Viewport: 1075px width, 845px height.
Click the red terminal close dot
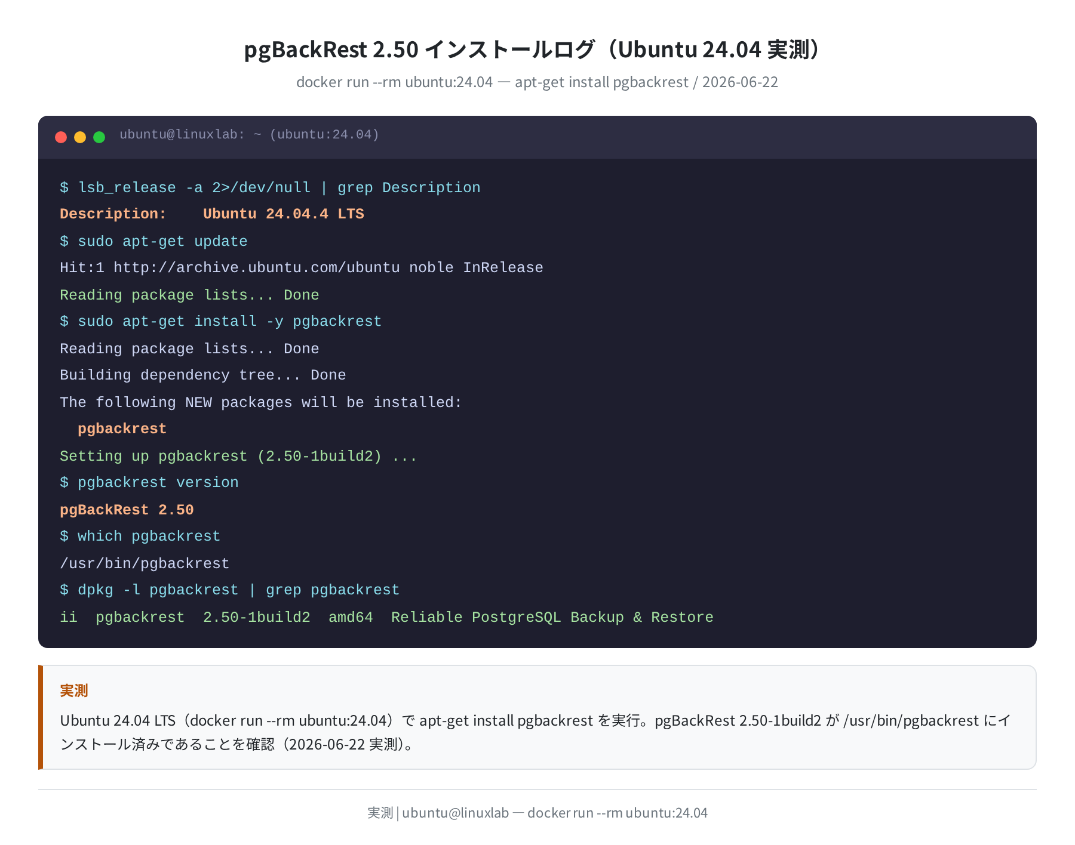[61, 137]
